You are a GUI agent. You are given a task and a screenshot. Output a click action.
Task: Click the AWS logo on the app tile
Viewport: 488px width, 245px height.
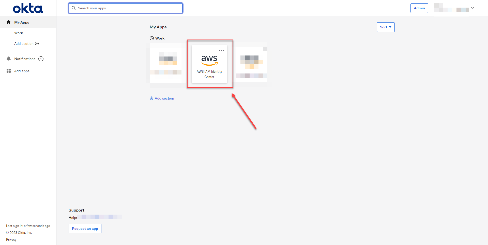click(209, 60)
